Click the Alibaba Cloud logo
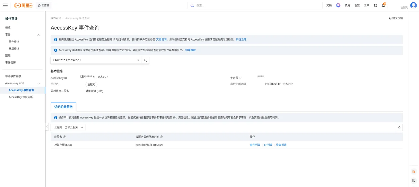 (x=23, y=5)
